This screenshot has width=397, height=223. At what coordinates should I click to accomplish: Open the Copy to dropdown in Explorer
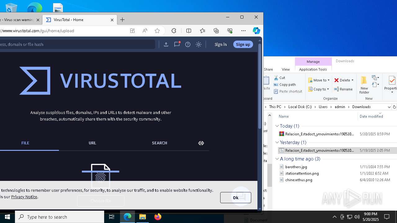click(x=319, y=89)
